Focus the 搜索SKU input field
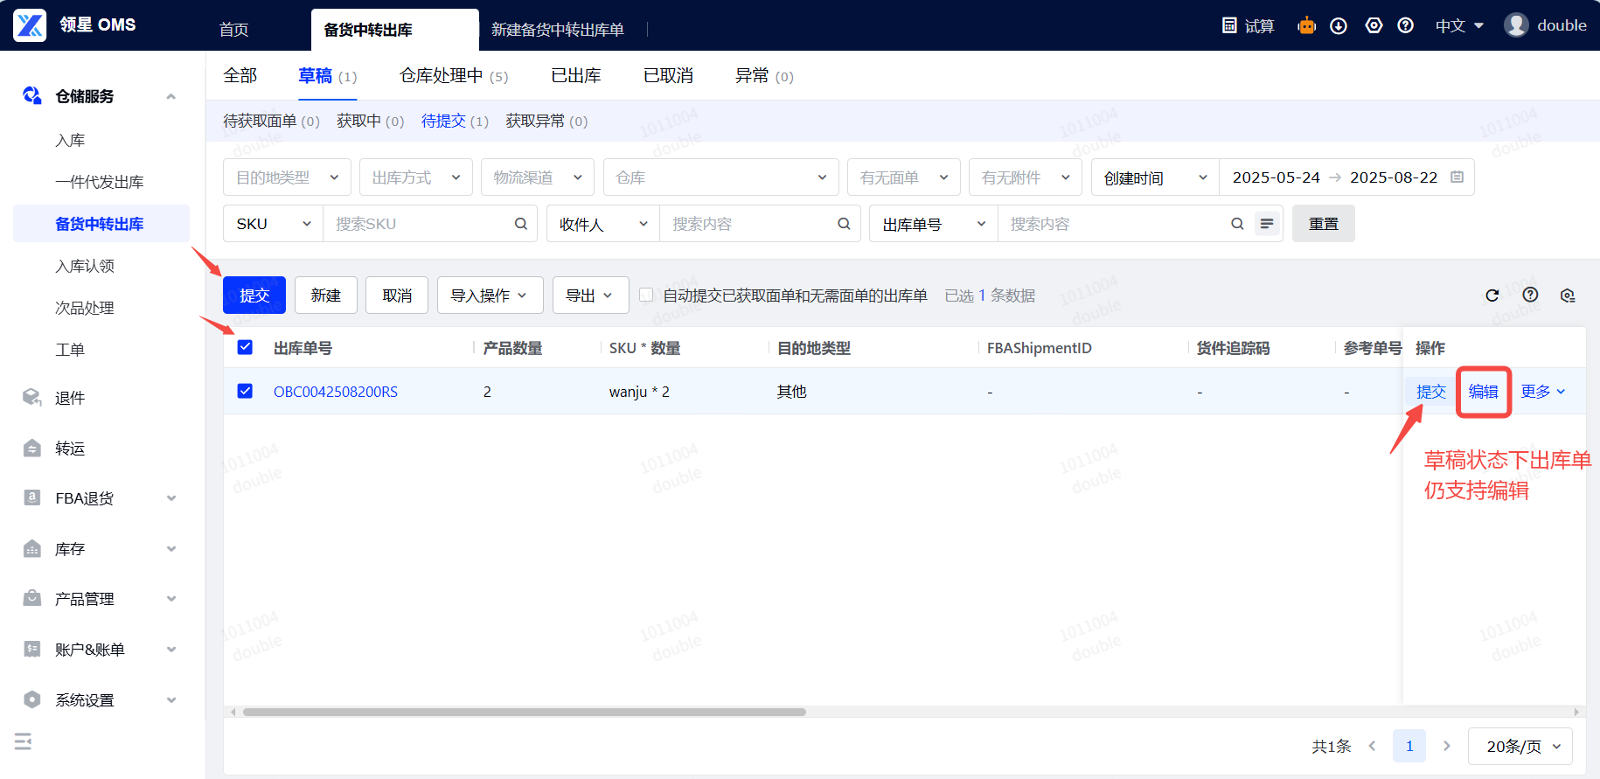Viewport: 1600px width, 779px height. (x=420, y=224)
